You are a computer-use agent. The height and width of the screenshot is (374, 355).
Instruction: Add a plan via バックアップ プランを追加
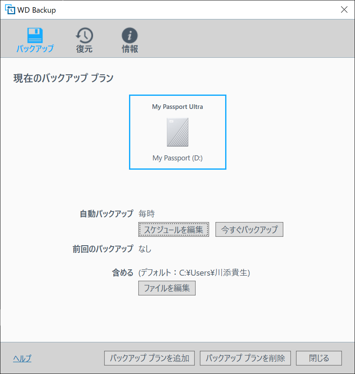(x=149, y=358)
